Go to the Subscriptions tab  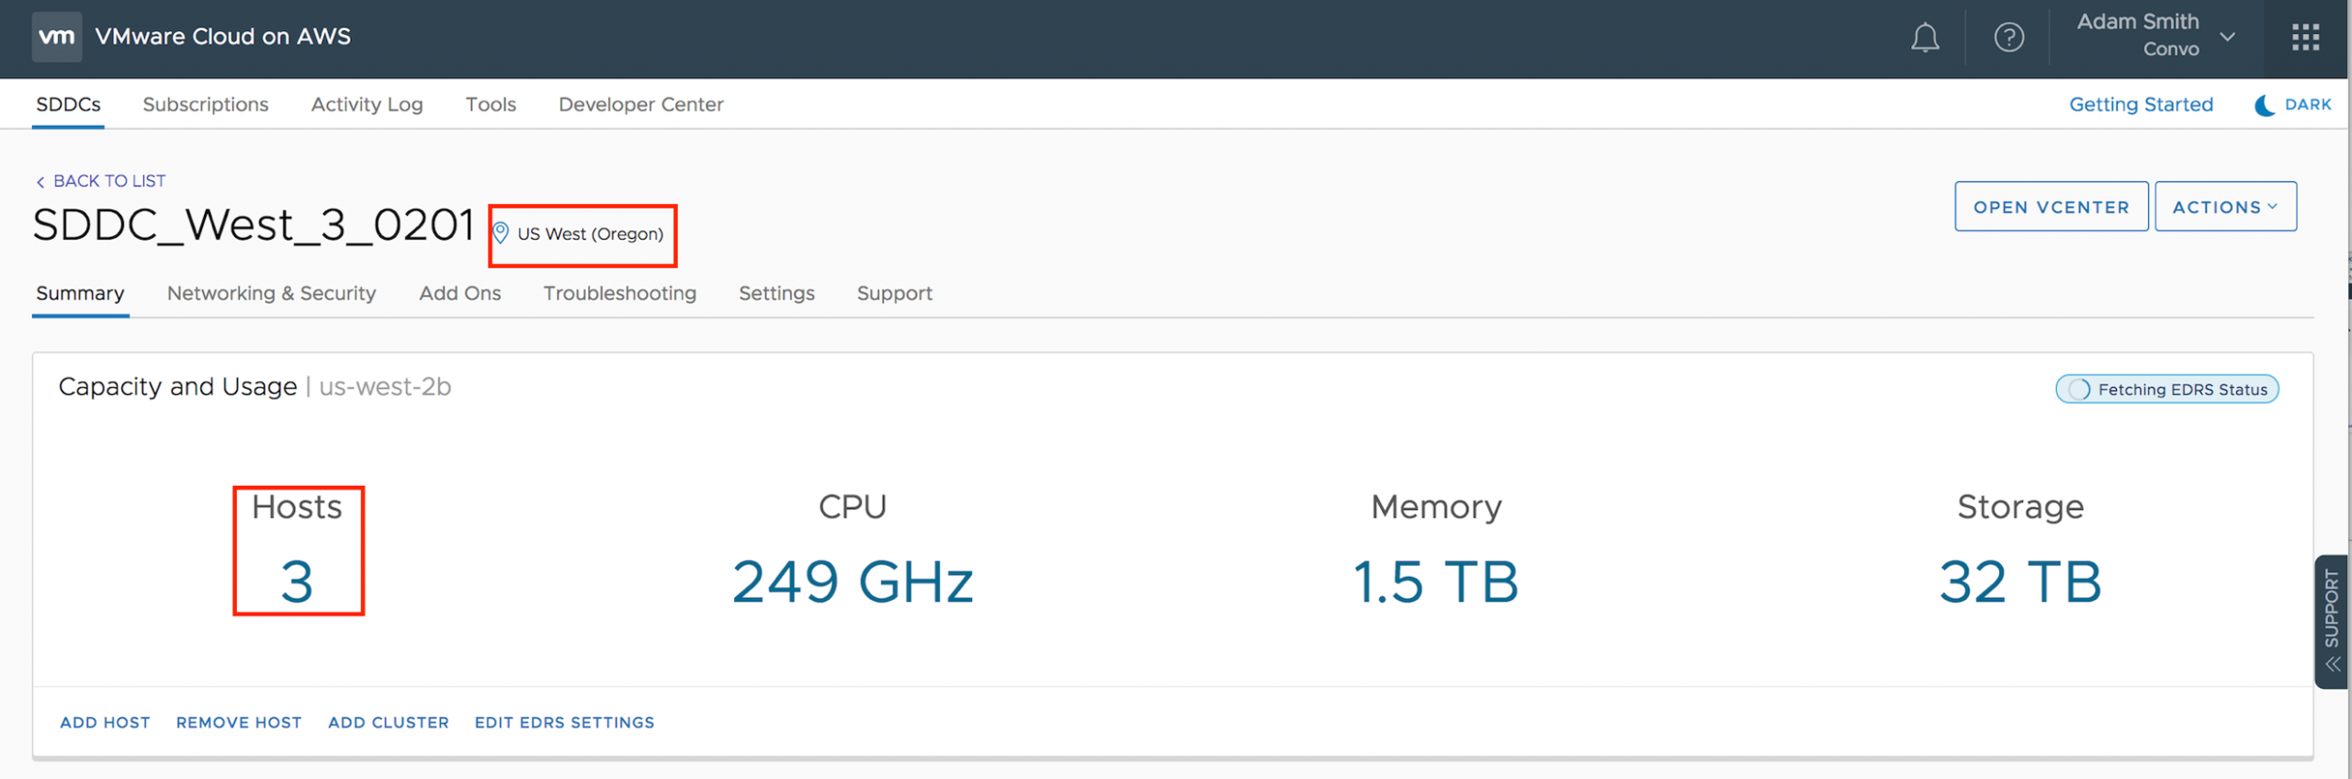(x=206, y=105)
